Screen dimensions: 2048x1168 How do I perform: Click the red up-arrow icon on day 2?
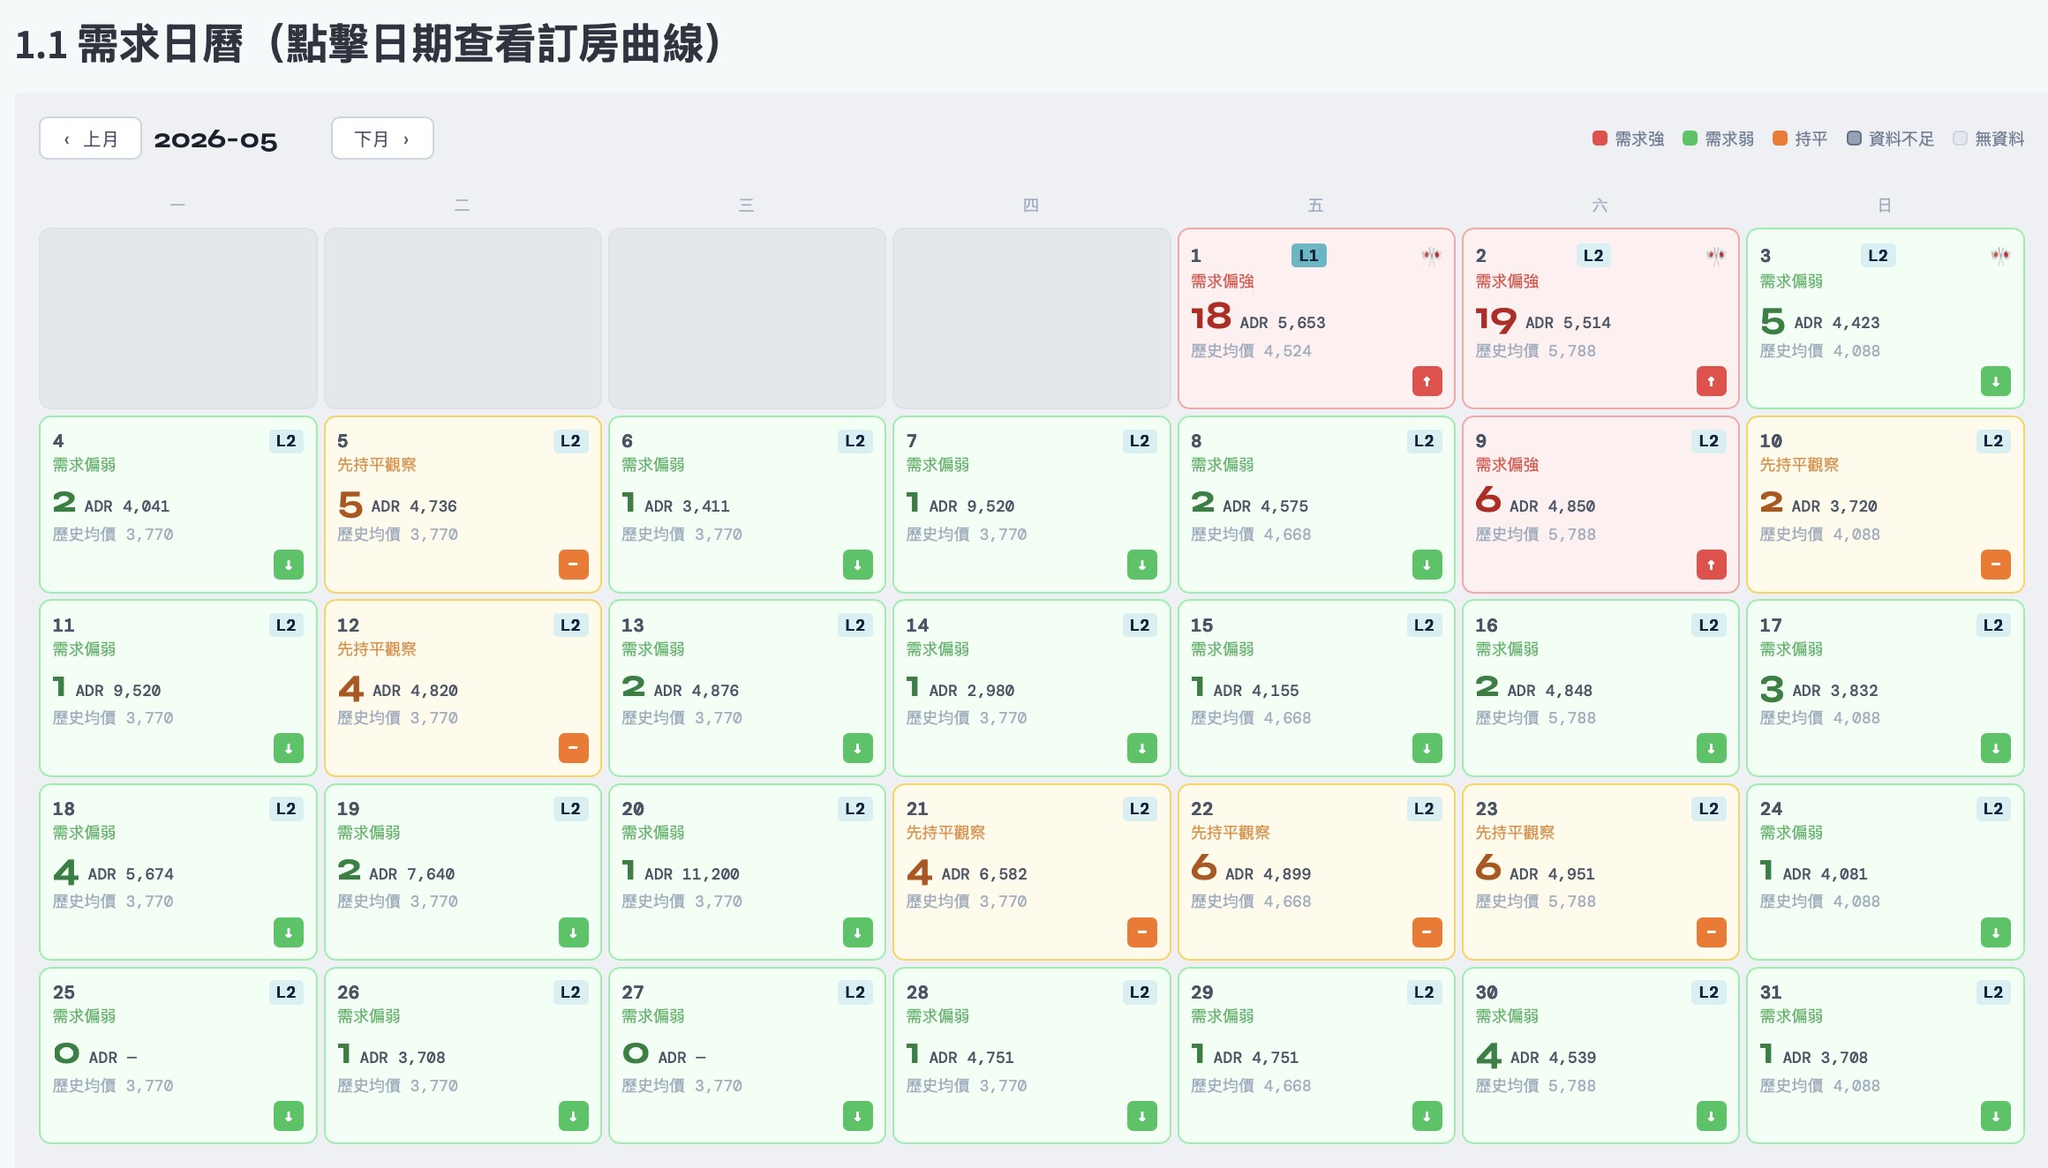pyautogui.click(x=1711, y=381)
